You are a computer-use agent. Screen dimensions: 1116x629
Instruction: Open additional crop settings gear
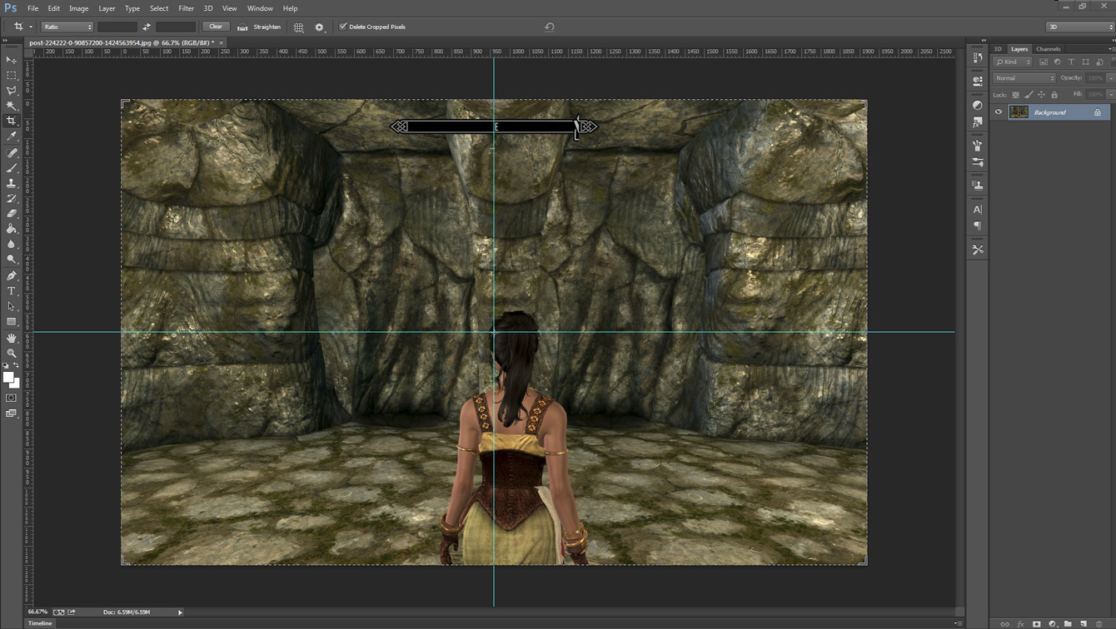(319, 27)
